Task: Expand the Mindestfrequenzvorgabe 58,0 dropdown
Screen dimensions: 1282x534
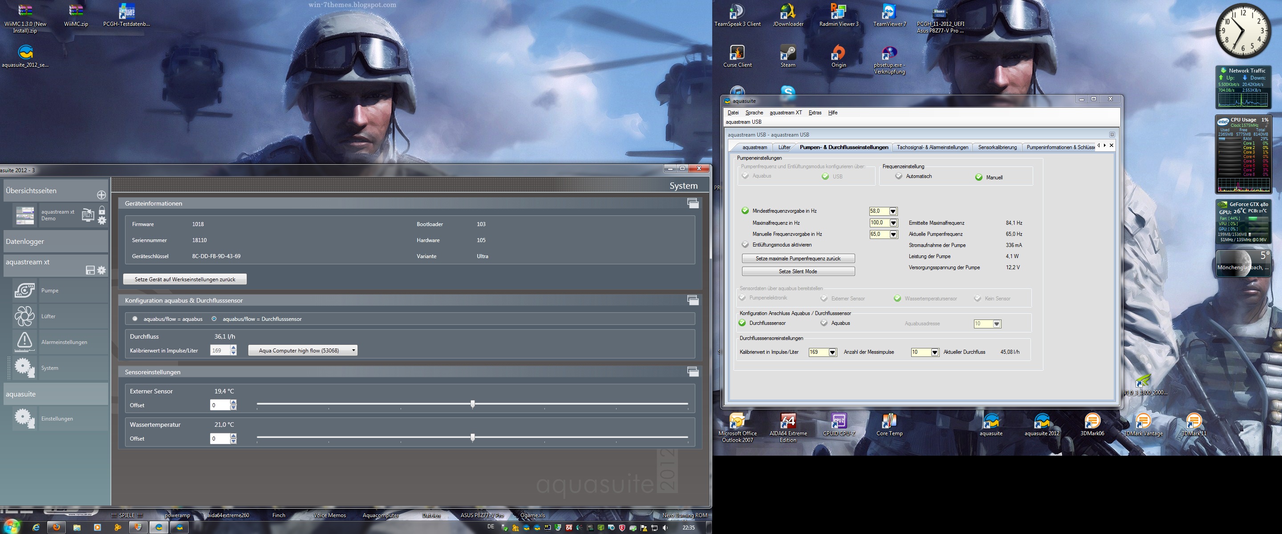Action: click(893, 211)
